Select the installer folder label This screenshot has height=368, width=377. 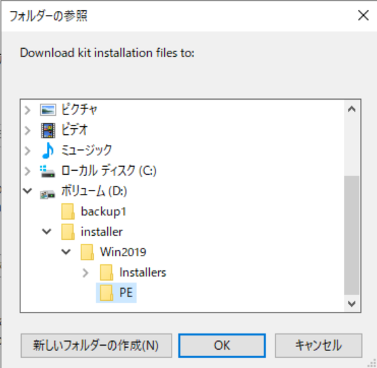(102, 232)
